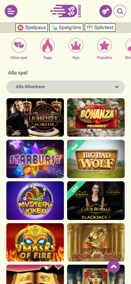
Task: Tap the scroll-to-top arrow button
Action: click(114, 267)
